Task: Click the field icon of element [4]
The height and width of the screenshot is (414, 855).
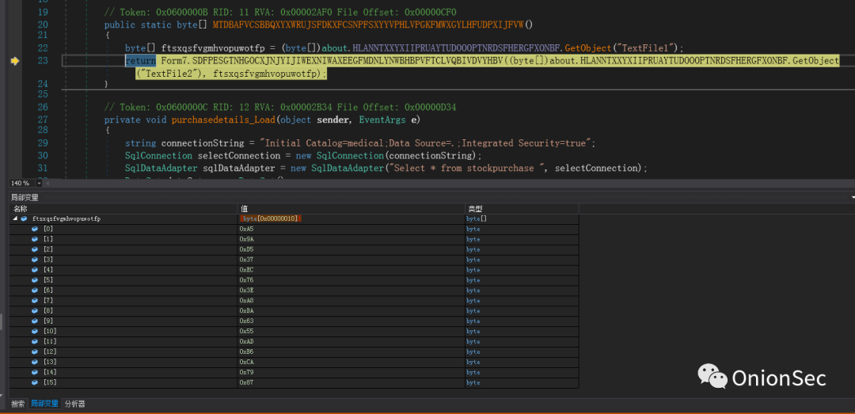Action: (x=35, y=270)
